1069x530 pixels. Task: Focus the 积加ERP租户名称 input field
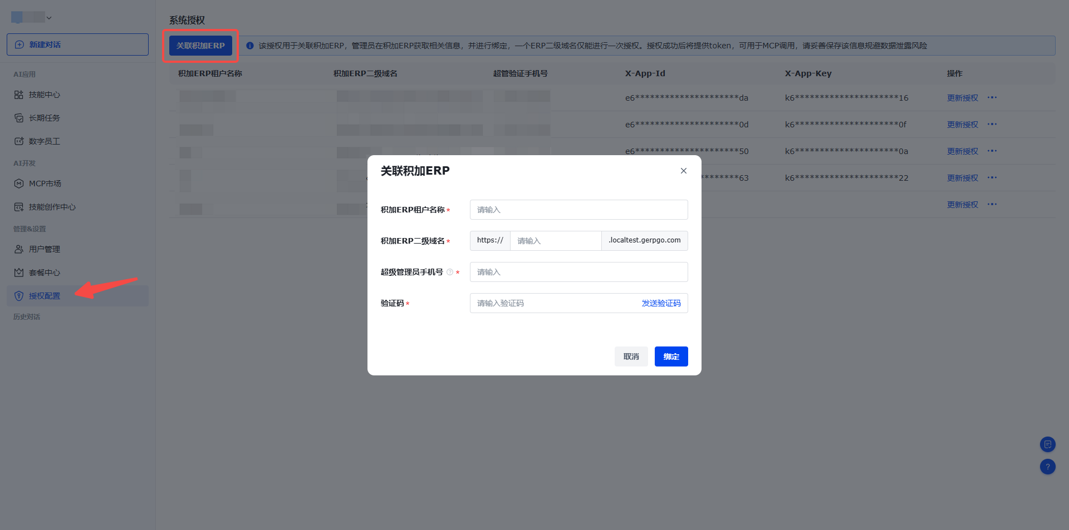coord(578,210)
